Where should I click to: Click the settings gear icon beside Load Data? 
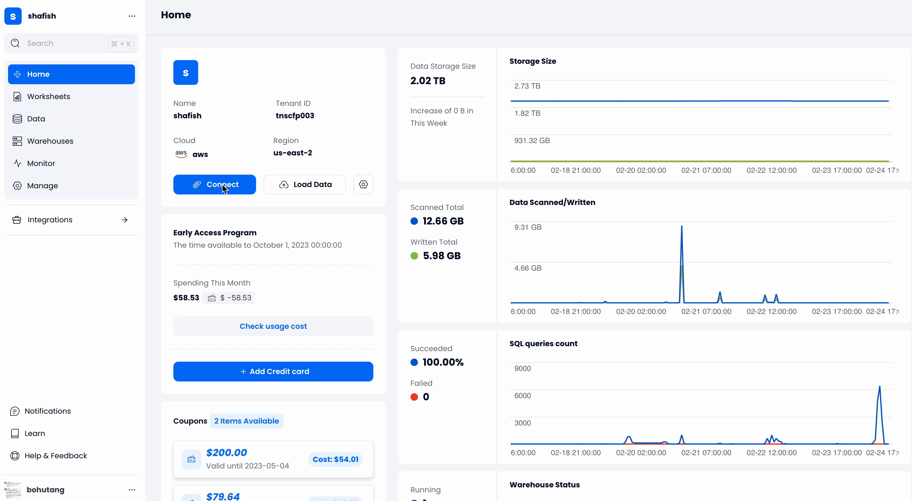[363, 185]
